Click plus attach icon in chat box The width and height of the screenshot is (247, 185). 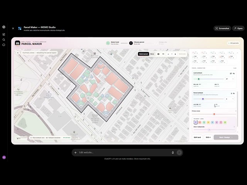76,153
